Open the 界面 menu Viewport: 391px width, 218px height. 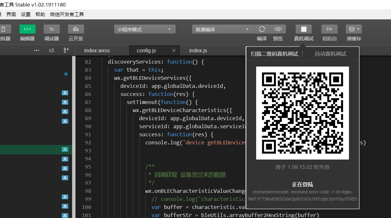pyautogui.click(x=11, y=14)
